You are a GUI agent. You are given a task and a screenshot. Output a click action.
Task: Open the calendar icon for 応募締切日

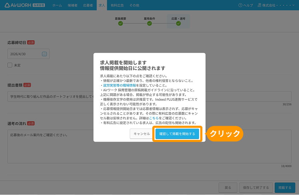(44, 54)
